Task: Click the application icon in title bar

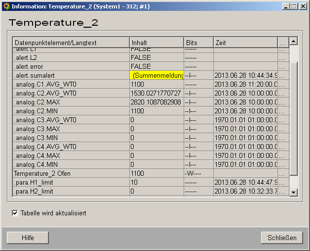Action: click(x=6, y=6)
